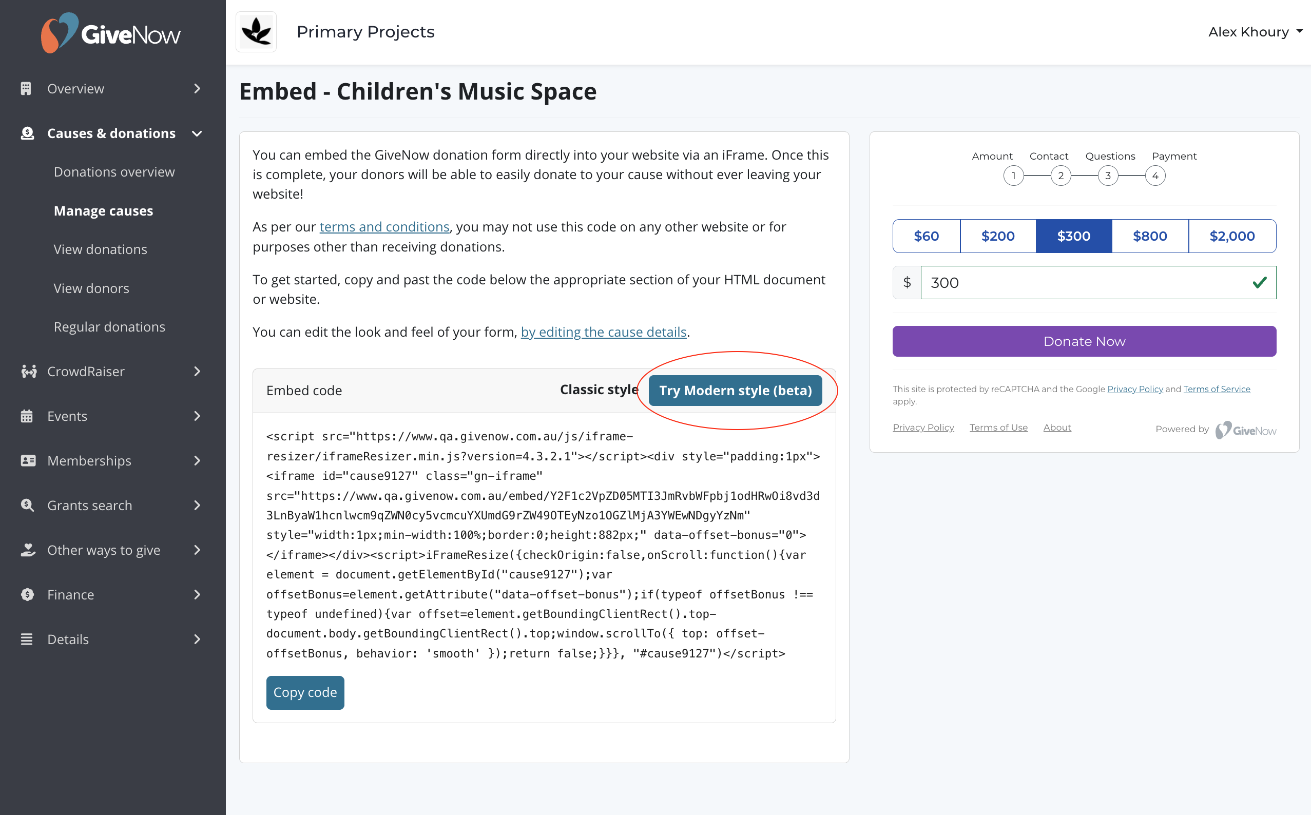Click the Embed code header label
Viewport: 1311px width, 815px height.
click(x=304, y=390)
